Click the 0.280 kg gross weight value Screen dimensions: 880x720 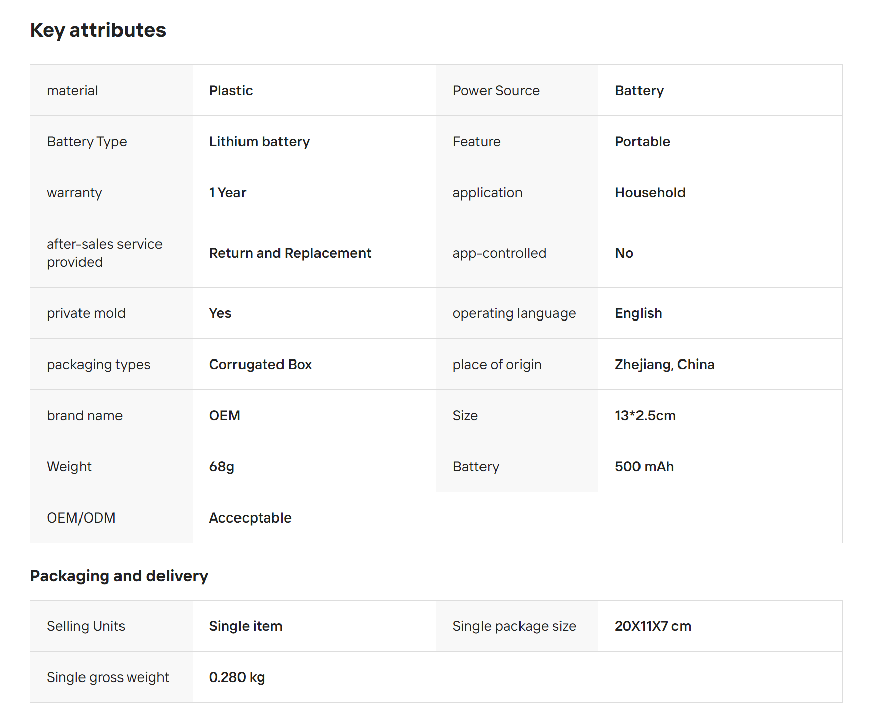click(x=237, y=677)
